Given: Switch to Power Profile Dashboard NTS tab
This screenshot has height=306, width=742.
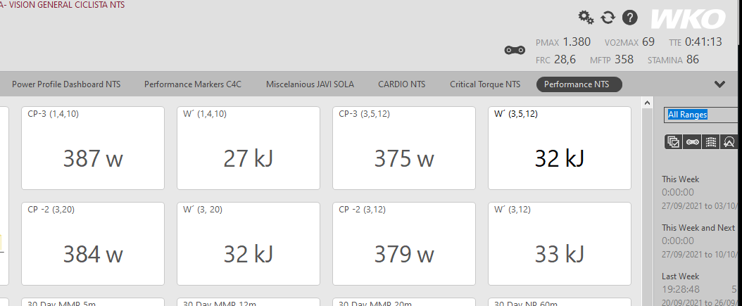Looking at the screenshot, I should tap(66, 84).
